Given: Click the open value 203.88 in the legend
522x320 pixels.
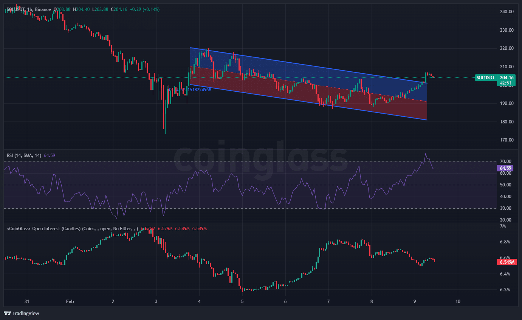Looking at the screenshot, I should tap(64, 9).
